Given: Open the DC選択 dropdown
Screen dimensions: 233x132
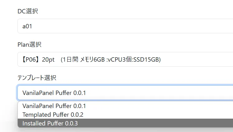Looking at the screenshot, I should click(125, 26).
